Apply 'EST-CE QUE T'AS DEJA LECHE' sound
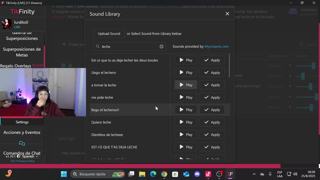This screenshot has height=180, width=320. (x=212, y=147)
